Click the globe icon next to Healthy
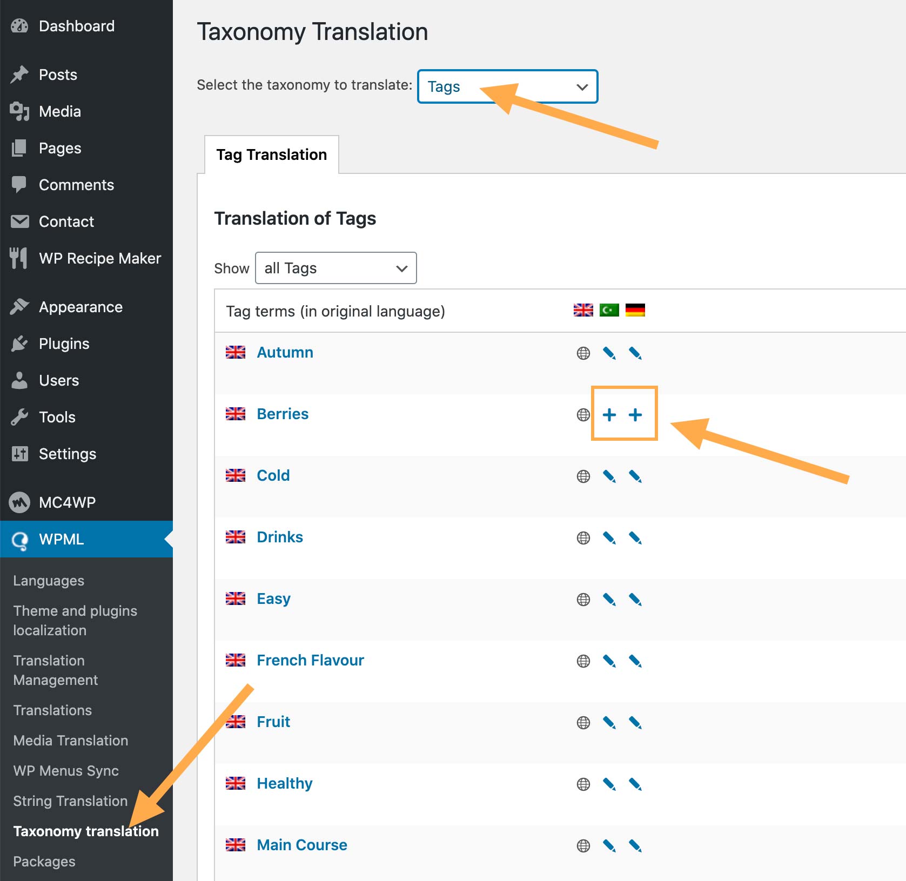 coord(582,784)
